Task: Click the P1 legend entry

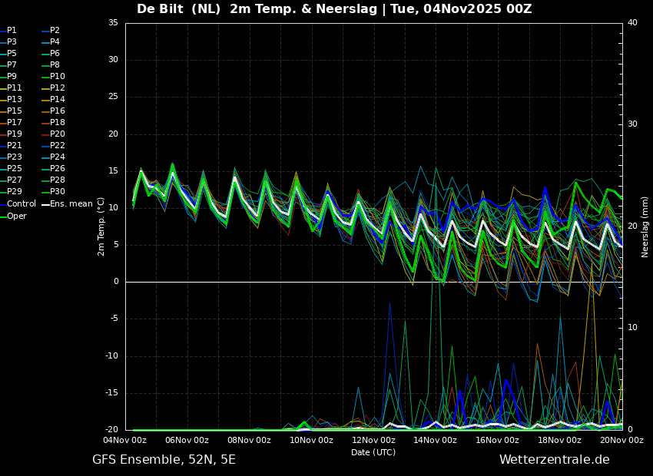Action: (x=12, y=31)
